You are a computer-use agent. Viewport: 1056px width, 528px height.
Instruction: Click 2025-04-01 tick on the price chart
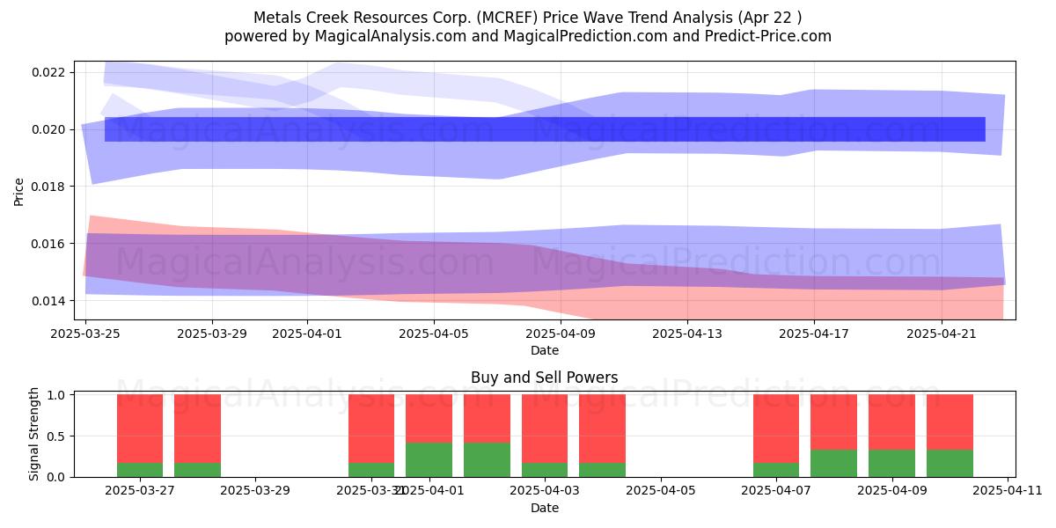pyautogui.click(x=307, y=334)
